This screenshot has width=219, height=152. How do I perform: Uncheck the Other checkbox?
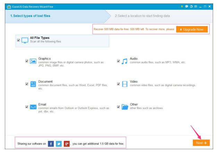point(118,107)
